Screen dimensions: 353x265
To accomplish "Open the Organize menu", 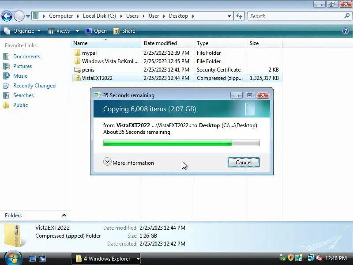I will click(x=23, y=31).
